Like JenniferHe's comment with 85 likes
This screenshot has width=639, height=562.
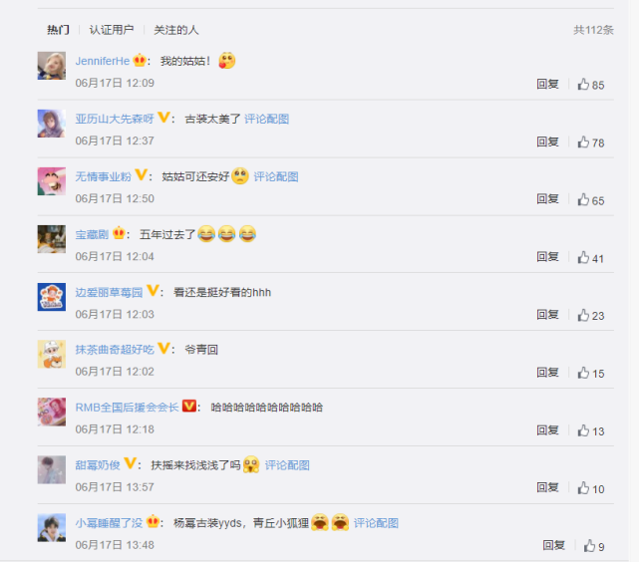coord(583,85)
